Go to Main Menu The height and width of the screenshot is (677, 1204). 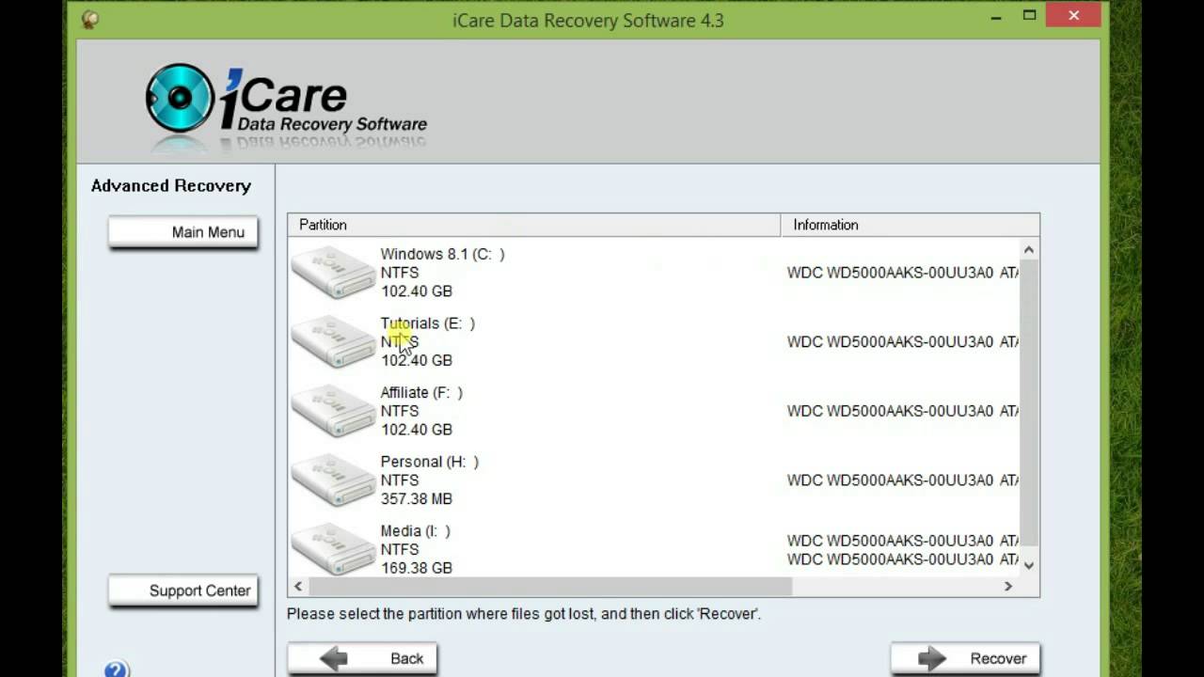[183, 232]
